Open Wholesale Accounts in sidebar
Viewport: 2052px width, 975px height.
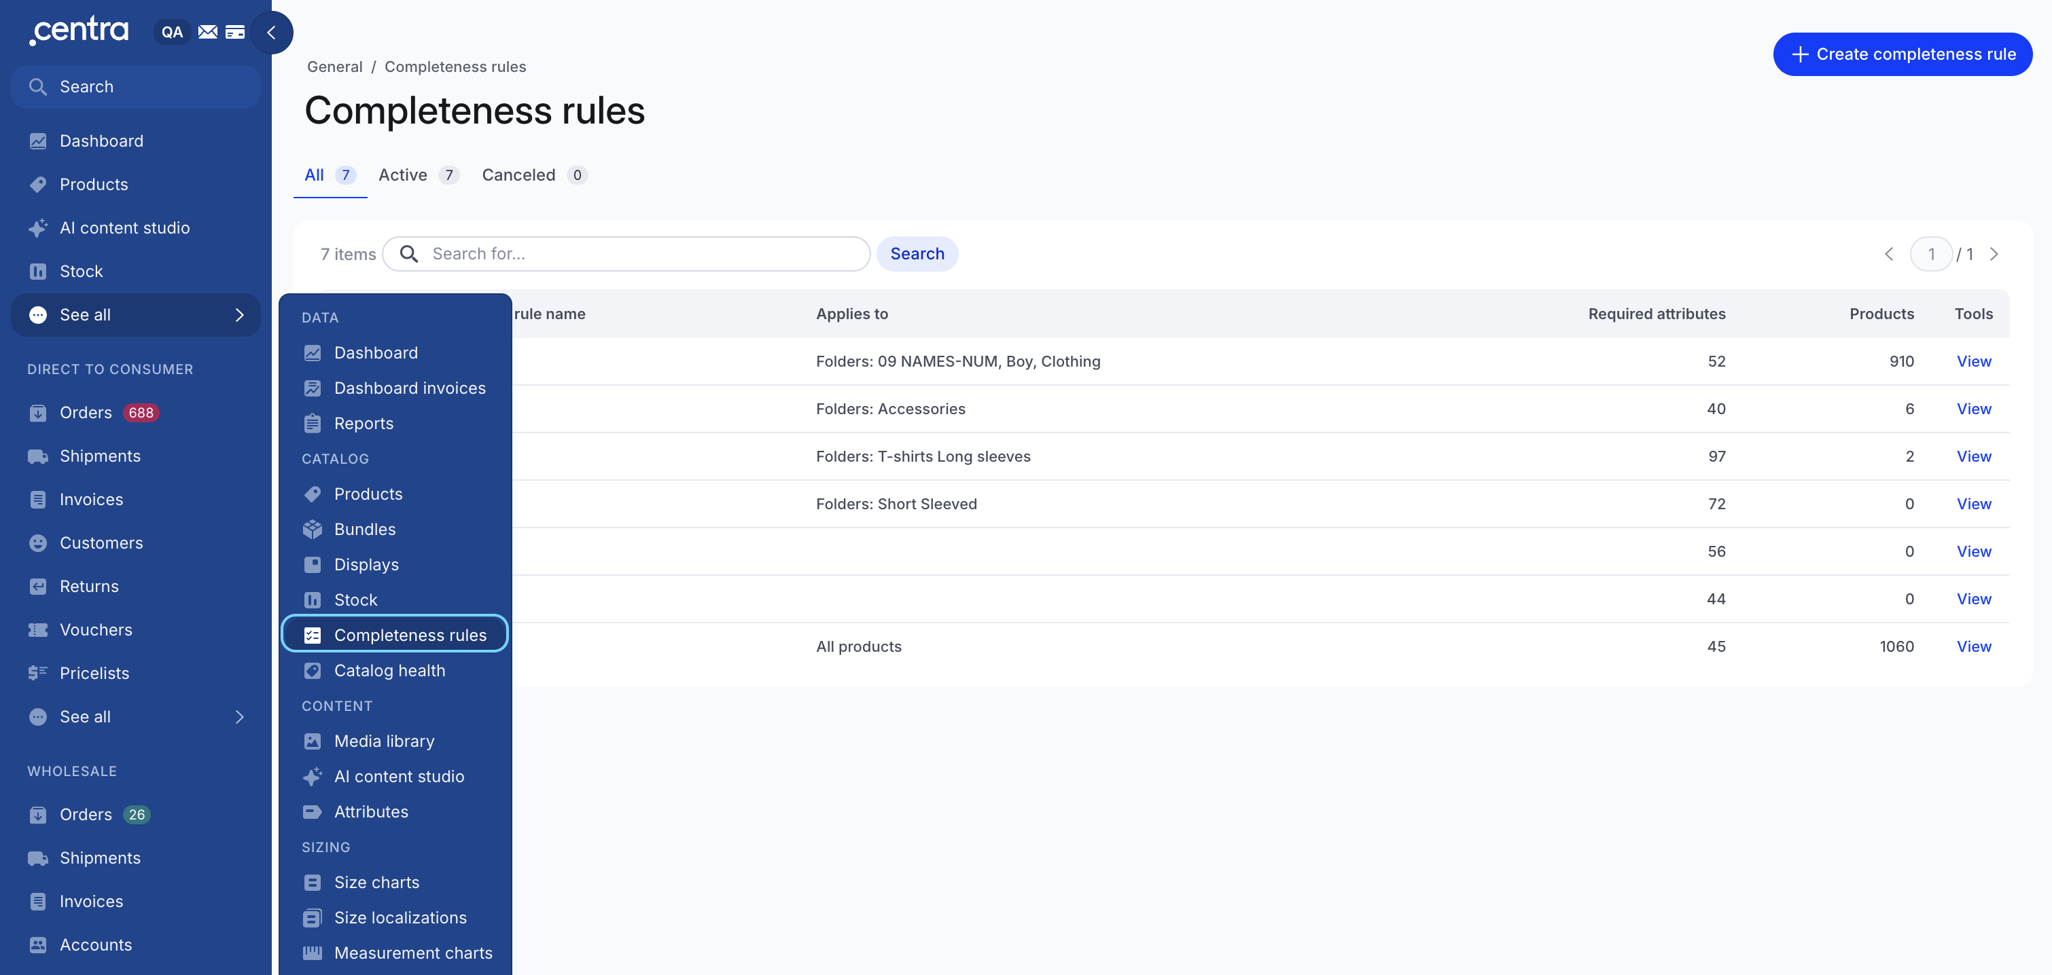[135, 944]
